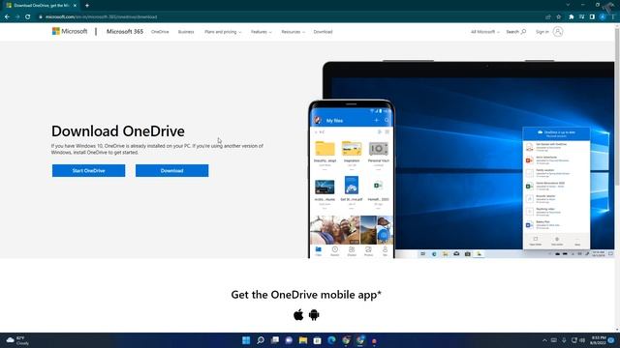Click the Start OneDrive button

point(88,170)
